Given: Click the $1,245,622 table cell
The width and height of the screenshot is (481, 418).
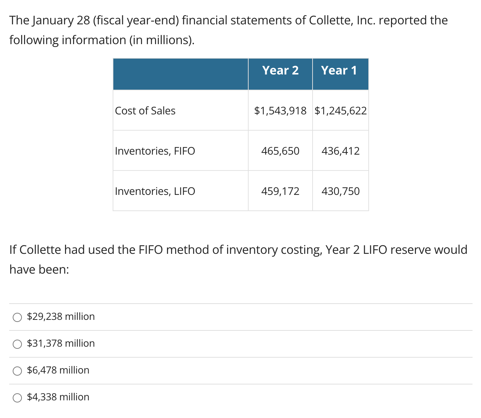Looking at the screenshot, I should coord(340,111).
